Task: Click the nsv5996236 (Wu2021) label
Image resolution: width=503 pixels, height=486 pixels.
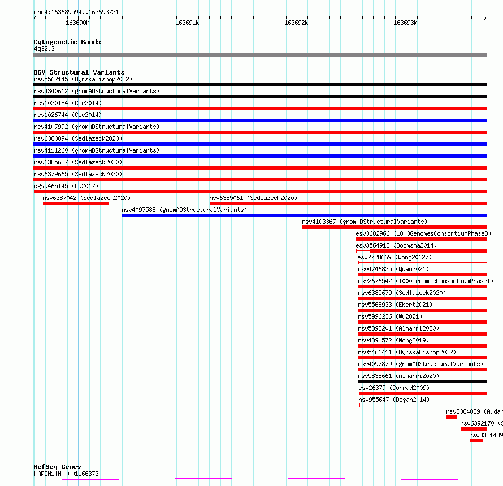Action: (390, 316)
